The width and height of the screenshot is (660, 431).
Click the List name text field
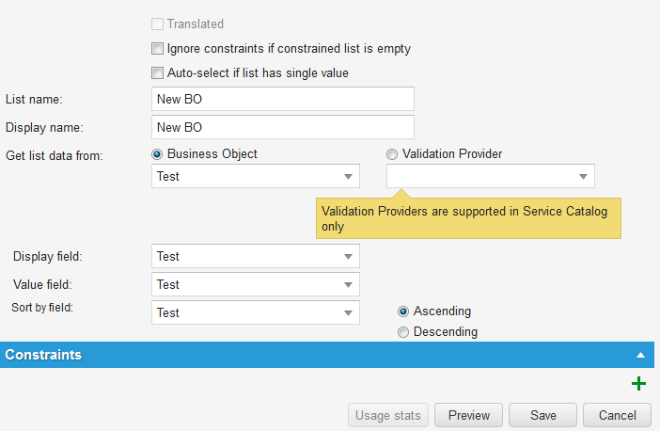(282, 99)
